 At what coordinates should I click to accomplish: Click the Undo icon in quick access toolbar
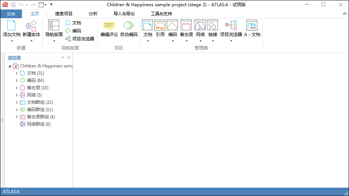[22, 4]
